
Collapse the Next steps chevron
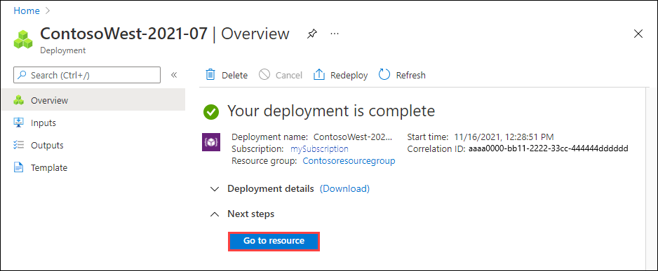point(215,214)
